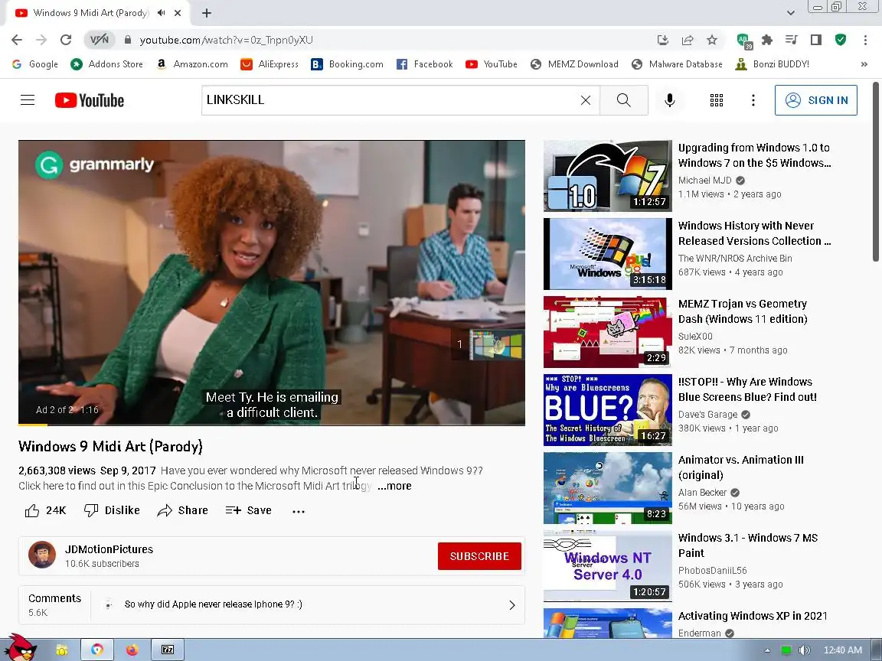Open more actions ellipsis under video
882x661 pixels.
299,511
